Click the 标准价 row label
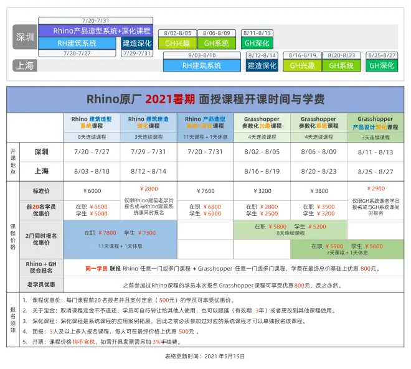 click(x=42, y=191)
